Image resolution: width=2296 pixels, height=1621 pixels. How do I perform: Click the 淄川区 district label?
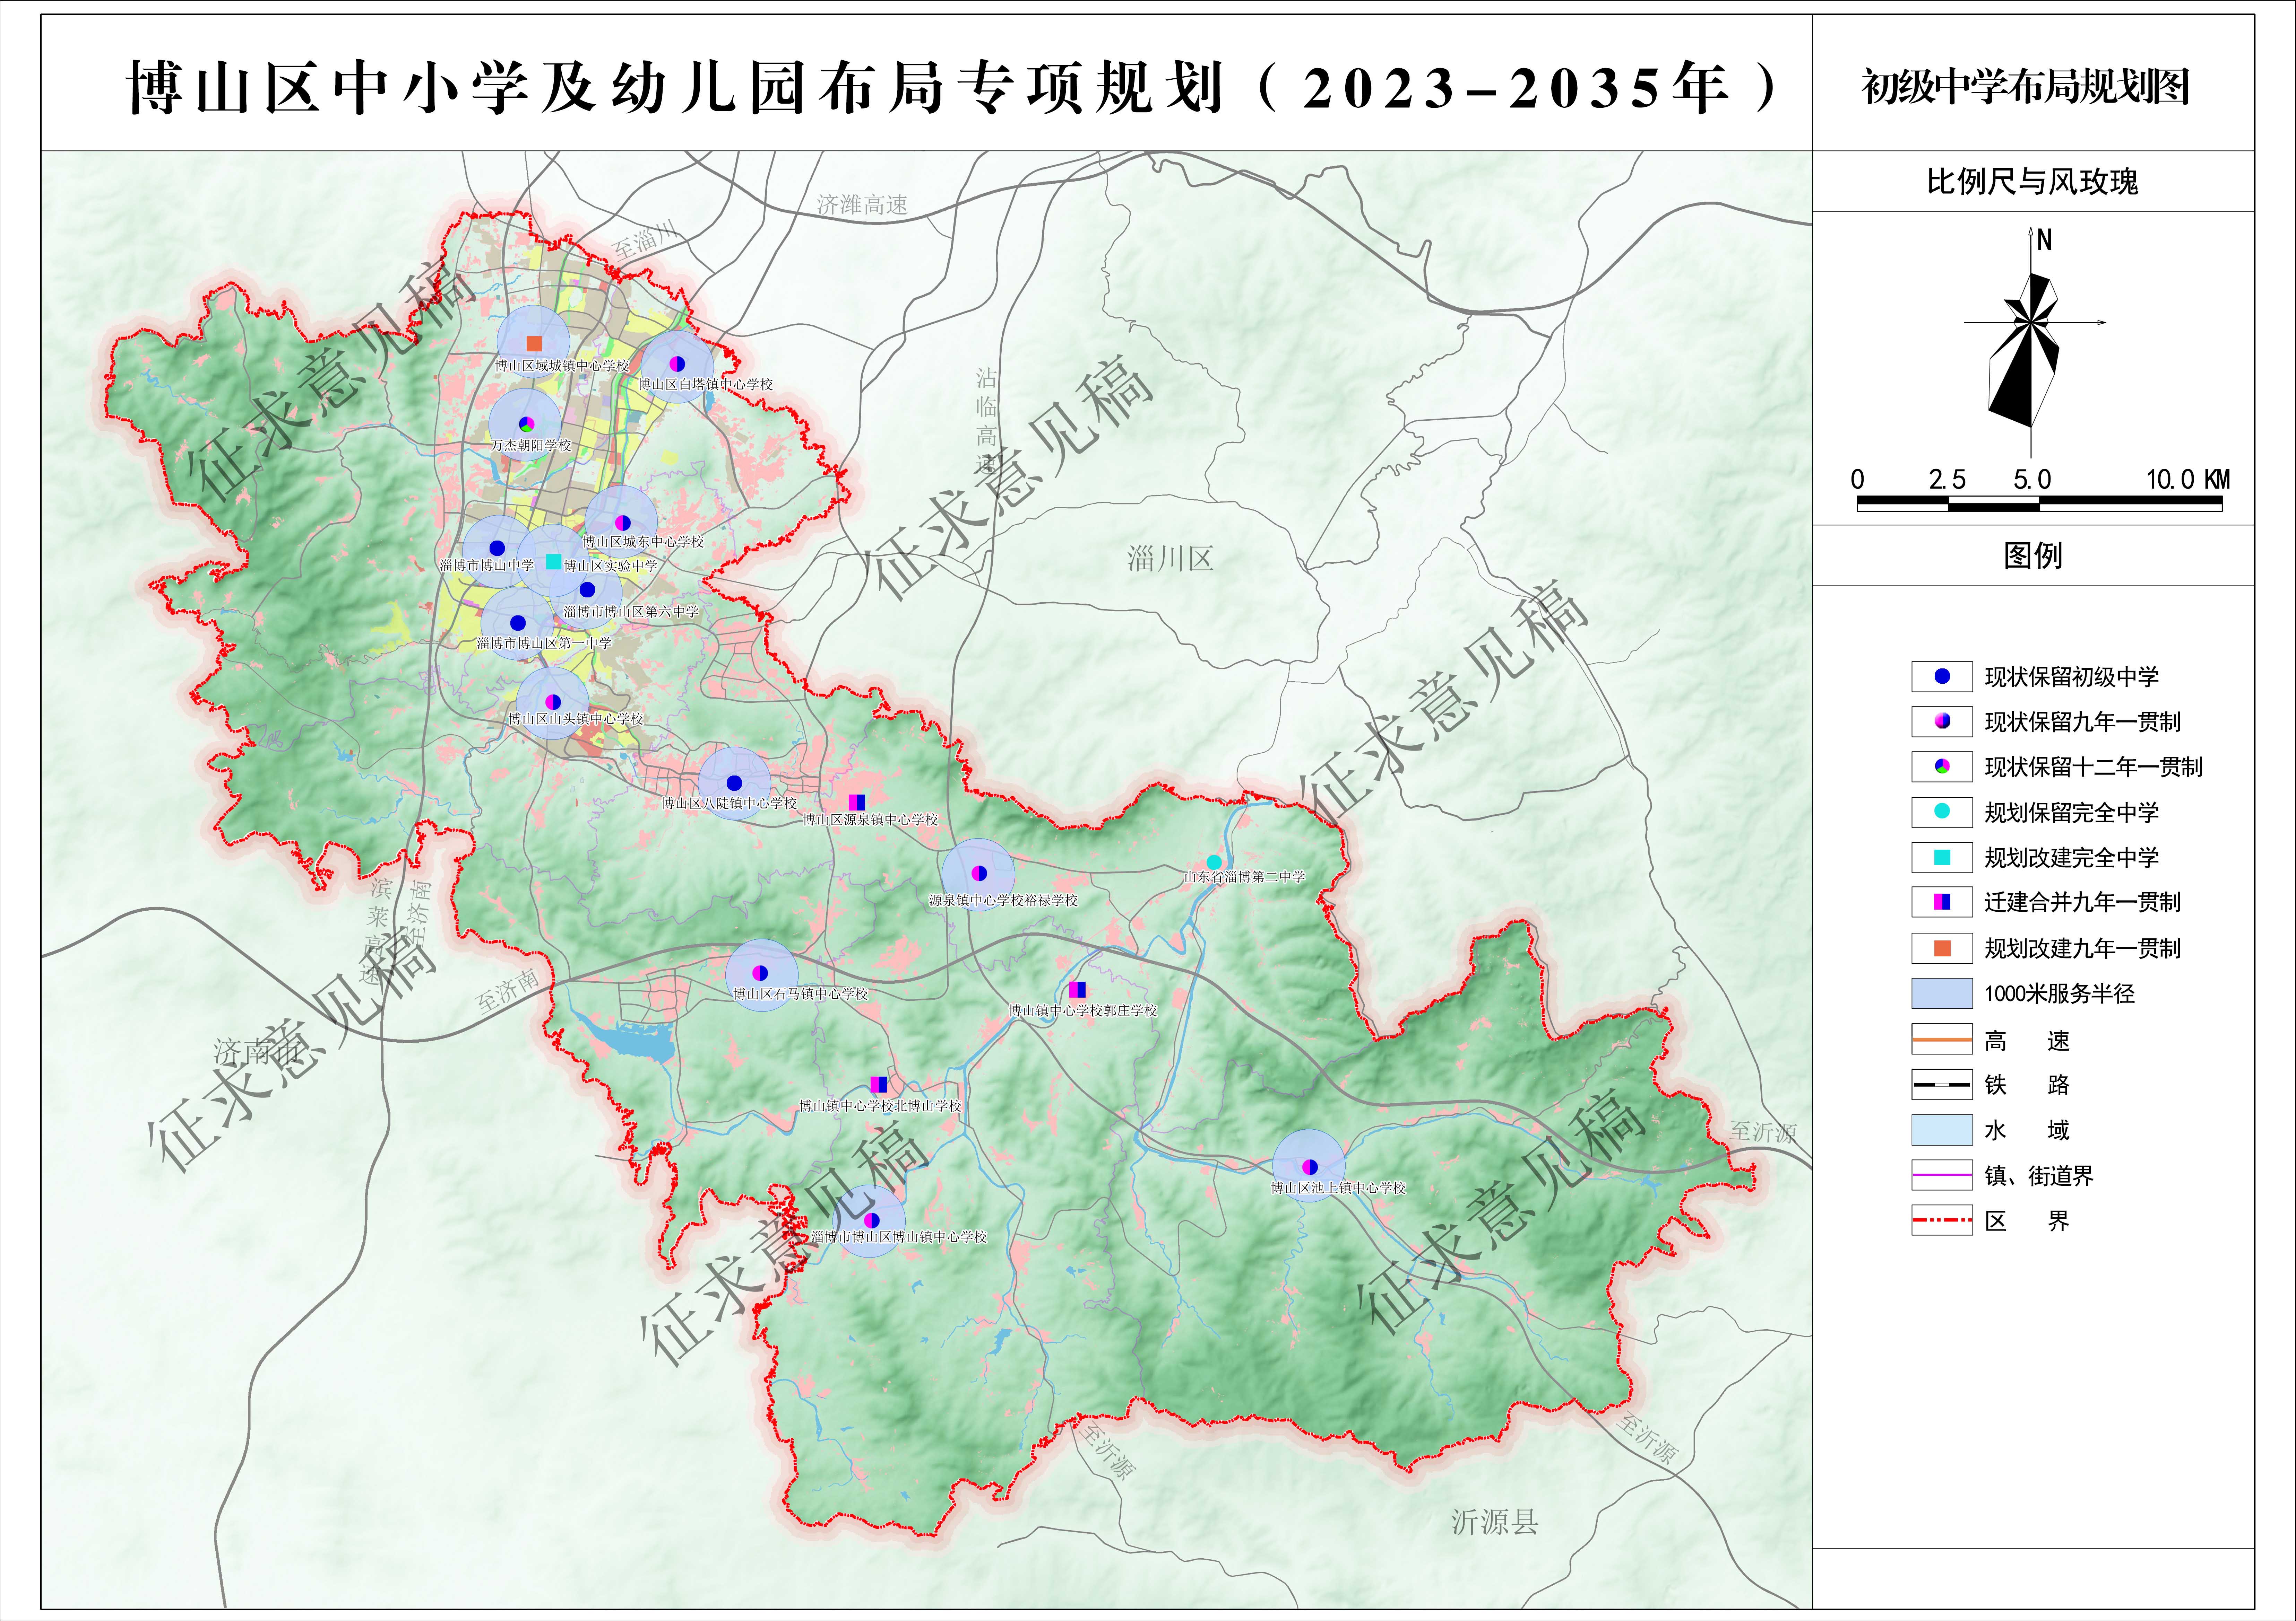point(1170,559)
